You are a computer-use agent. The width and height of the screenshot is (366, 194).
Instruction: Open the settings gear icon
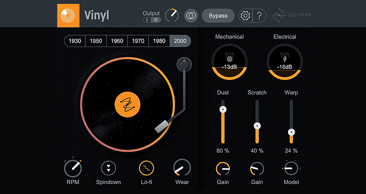[x=245, y=16]
